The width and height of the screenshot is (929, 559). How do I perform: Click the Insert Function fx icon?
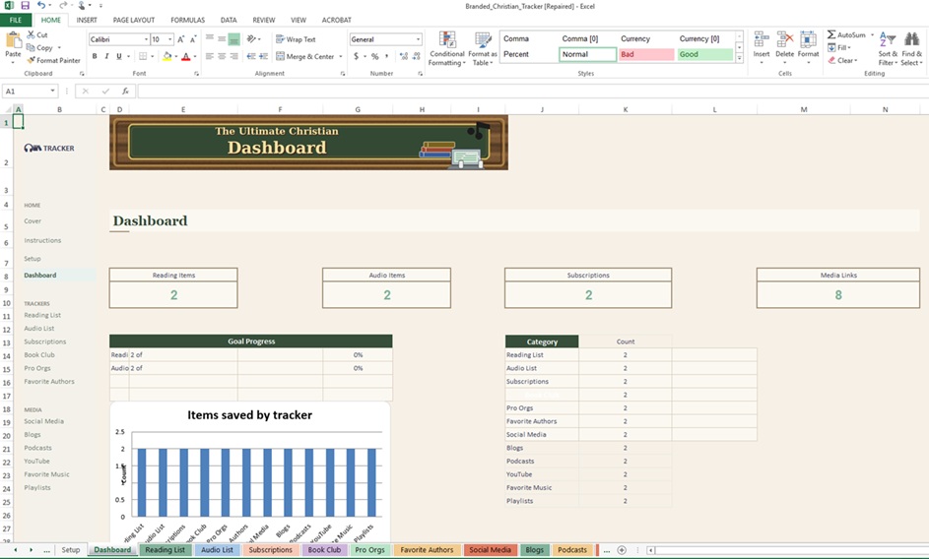125,91
